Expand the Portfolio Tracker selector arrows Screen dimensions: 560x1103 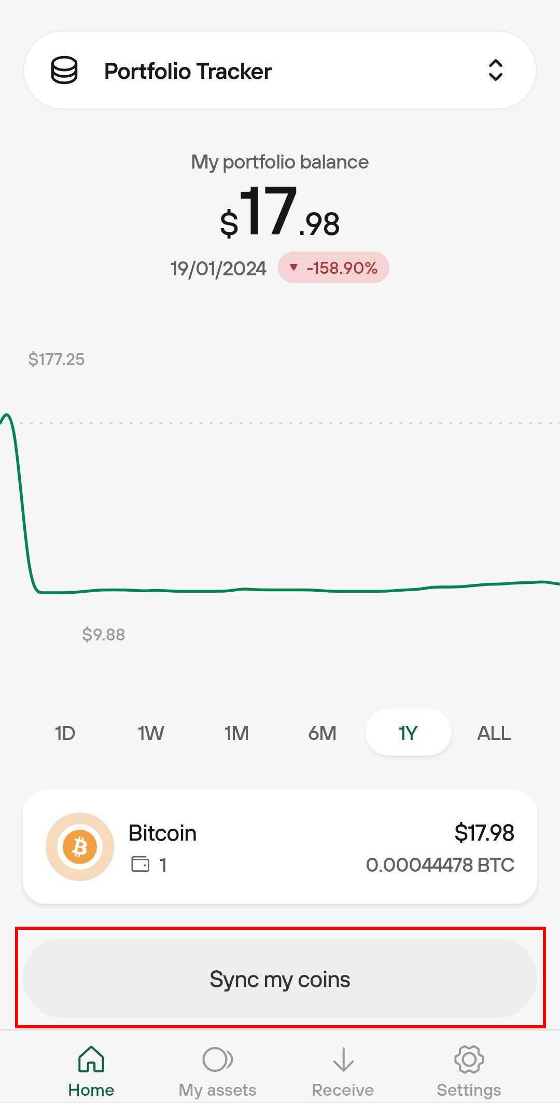pos(496,70)
